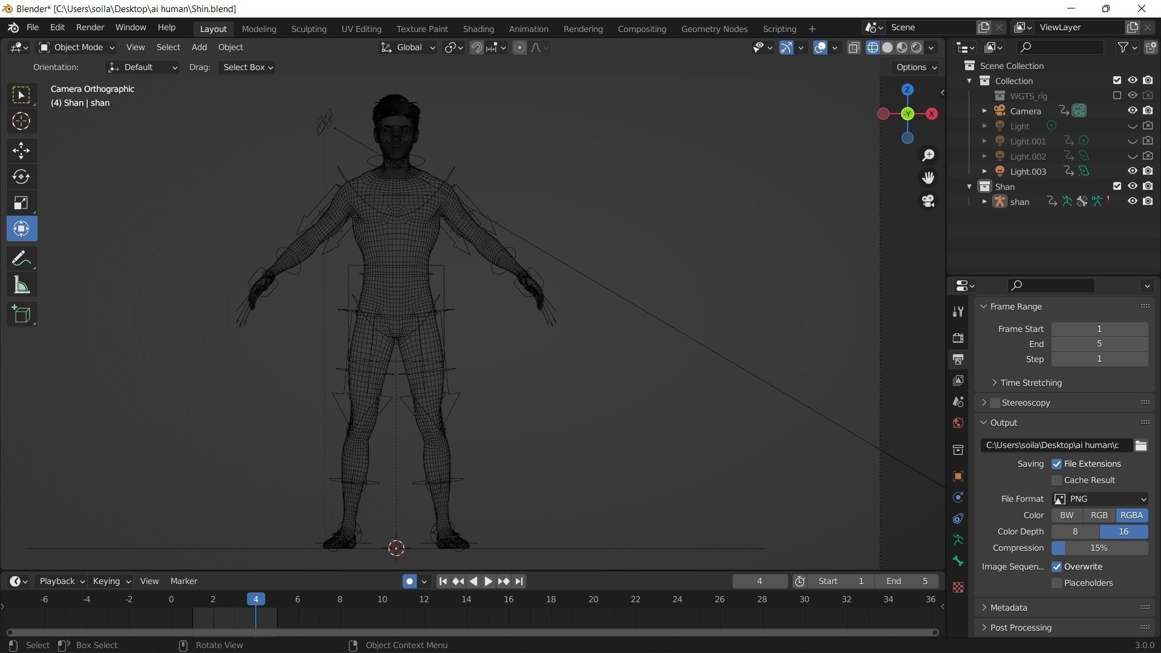Open Orientation Default dropdown

click(142, 67)
